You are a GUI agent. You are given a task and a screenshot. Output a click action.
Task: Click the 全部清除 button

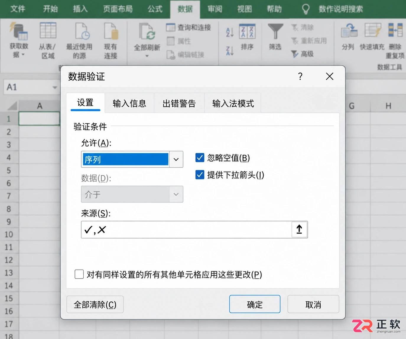coord(95,304)
